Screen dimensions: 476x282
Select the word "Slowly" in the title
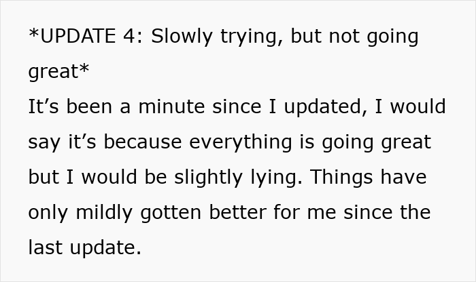point(182,37)
